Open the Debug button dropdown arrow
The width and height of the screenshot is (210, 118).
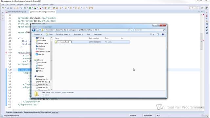[x=27, y=8]
